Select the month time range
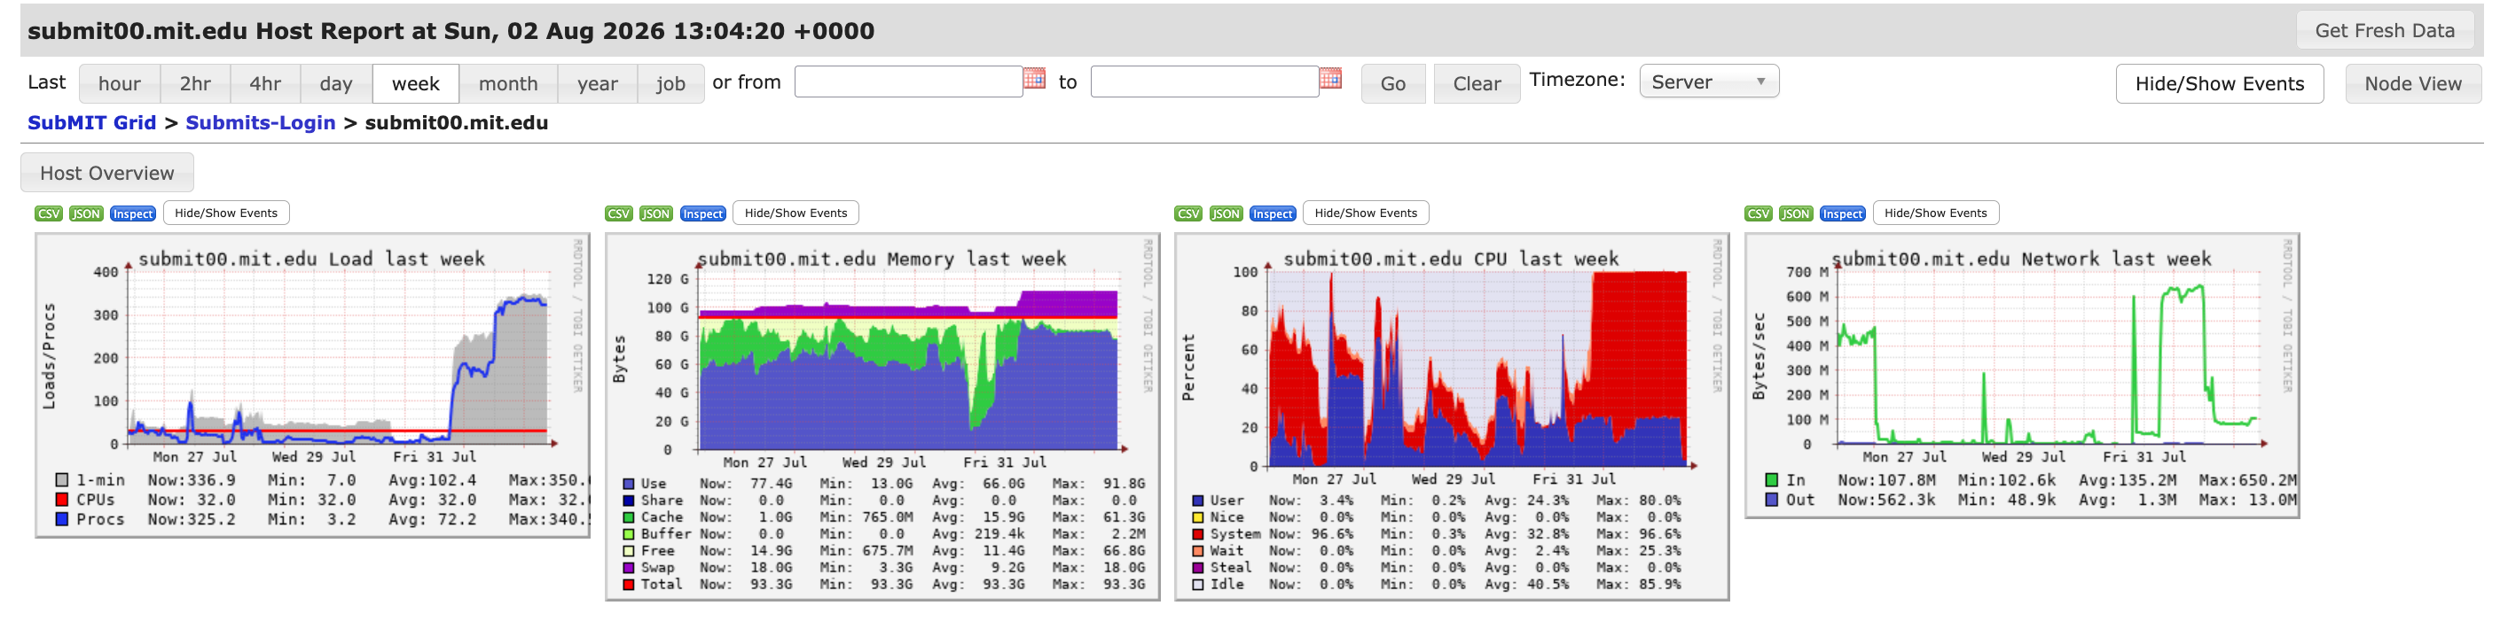 click(x=507, y=83)
